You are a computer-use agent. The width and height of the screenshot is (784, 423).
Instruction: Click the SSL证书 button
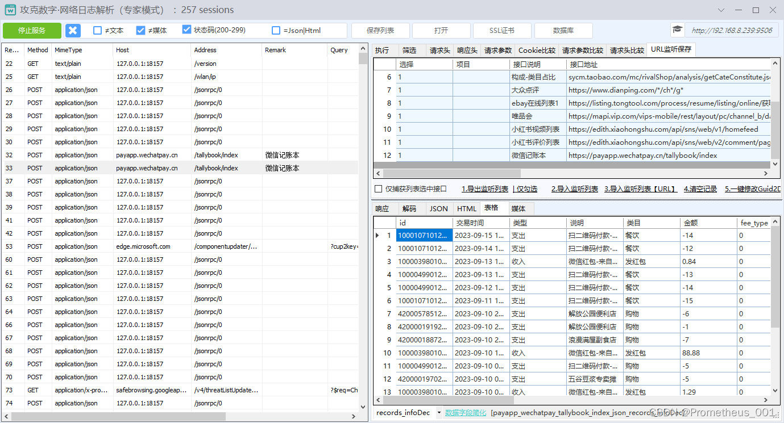502,31
